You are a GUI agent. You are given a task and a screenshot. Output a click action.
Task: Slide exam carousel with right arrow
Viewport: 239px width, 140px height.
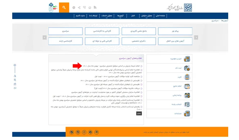pos(196,37)
